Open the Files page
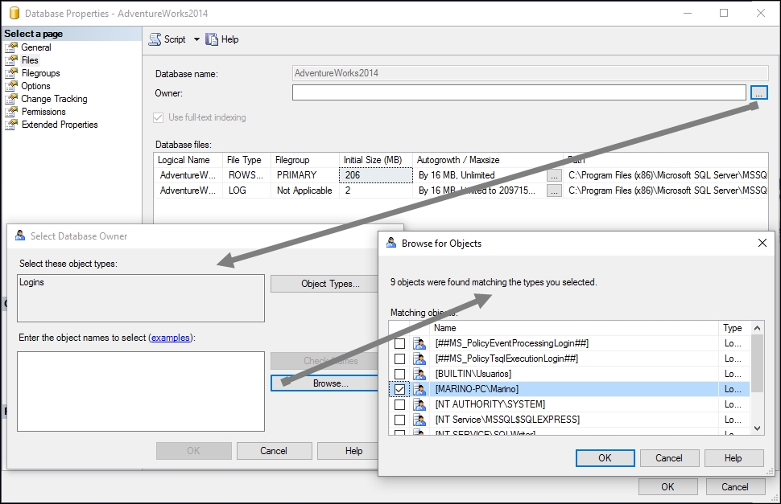This screenshot has height=504, width=781. 30,60
